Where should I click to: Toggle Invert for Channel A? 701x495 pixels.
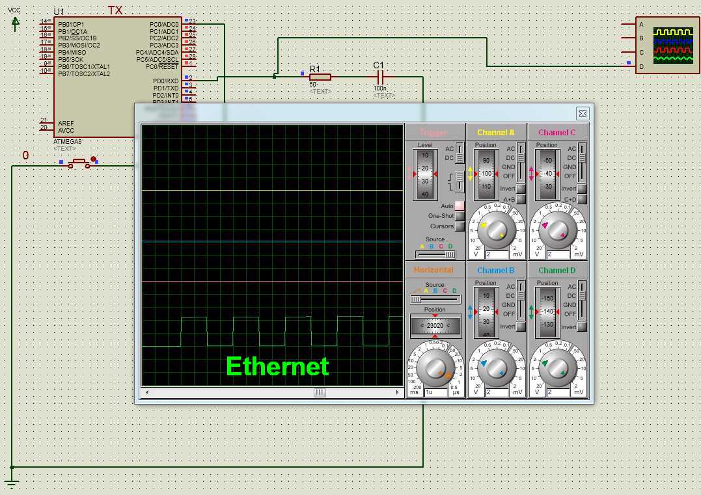click(521, 189)
